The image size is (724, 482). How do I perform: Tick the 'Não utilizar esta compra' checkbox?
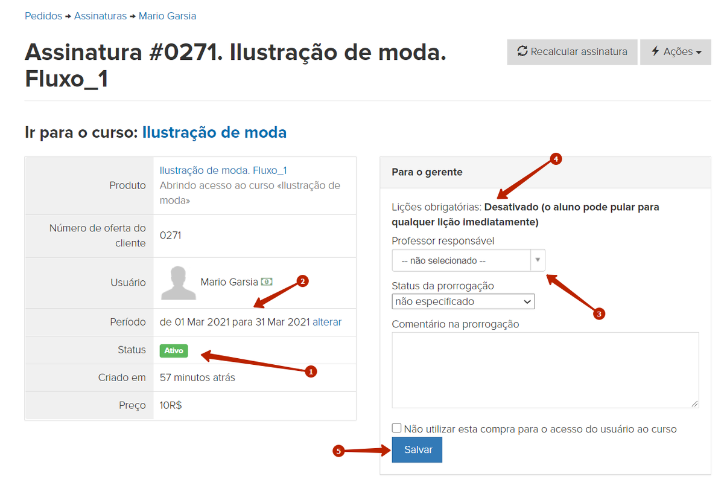pos(396,428)
